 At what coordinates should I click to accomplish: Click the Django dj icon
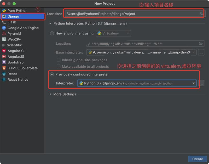coord(4,16)
